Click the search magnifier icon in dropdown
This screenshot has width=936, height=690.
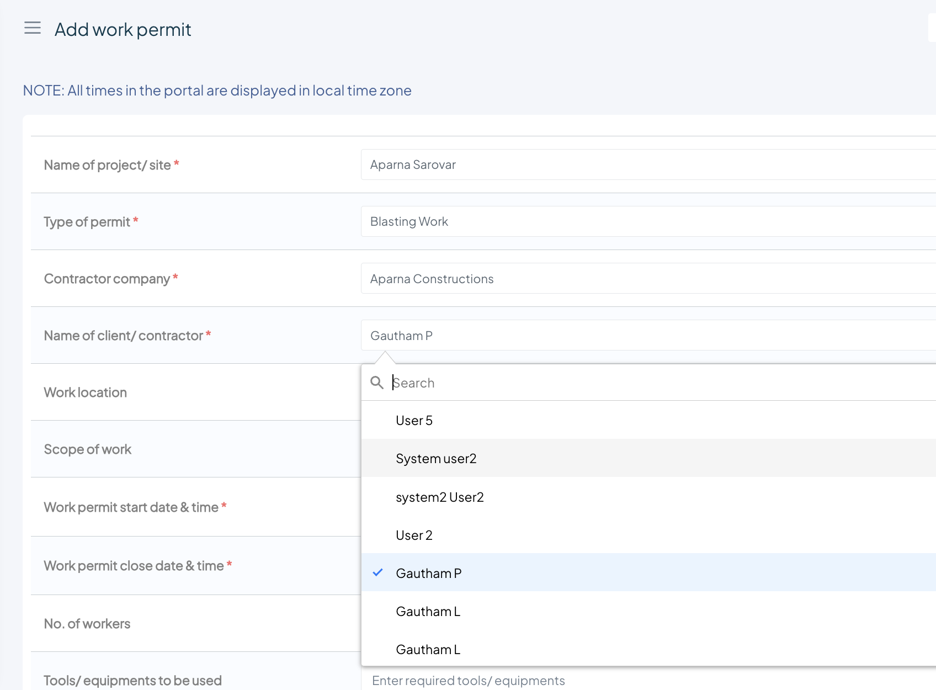[x=377, y=383]
